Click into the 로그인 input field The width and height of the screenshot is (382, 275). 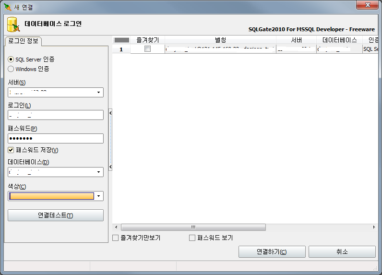[56, 115]
